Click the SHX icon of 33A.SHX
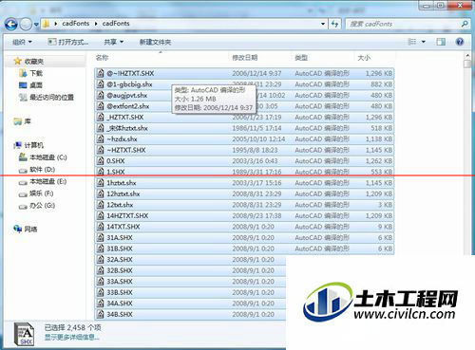 point(101,282)
